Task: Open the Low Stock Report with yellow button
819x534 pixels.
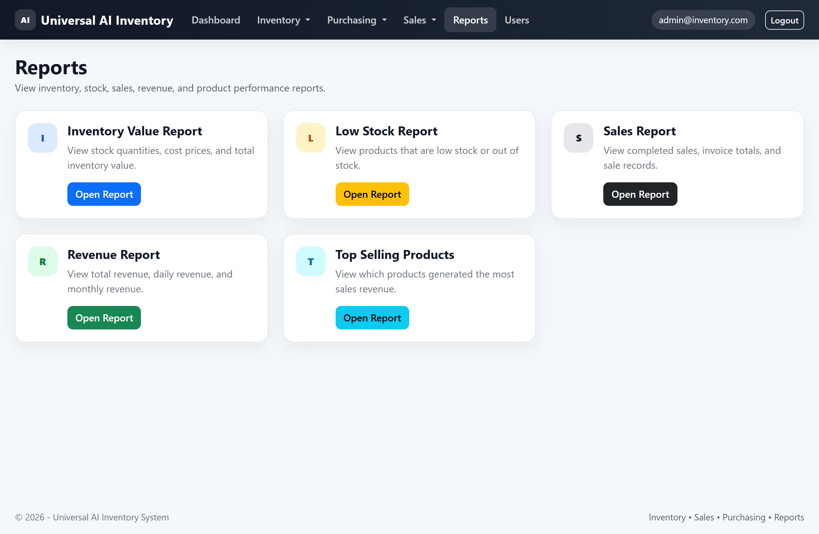Action: pyautogui.click(x=372, y=194)
